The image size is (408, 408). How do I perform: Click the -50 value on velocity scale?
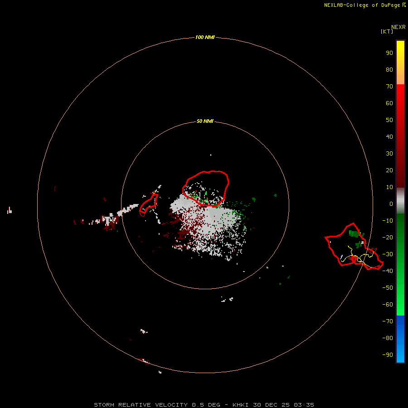[x=388, y=287]
